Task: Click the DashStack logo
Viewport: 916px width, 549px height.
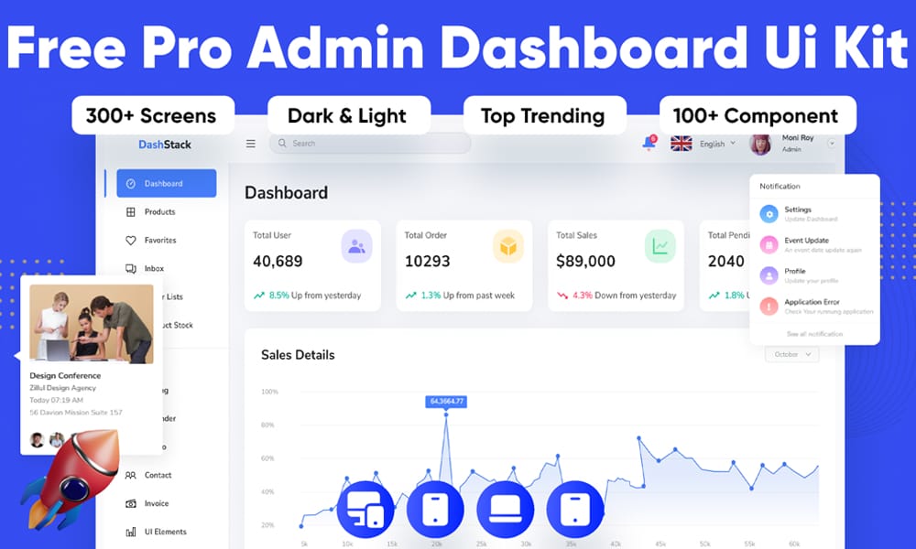Action: (x=165, y=144)
